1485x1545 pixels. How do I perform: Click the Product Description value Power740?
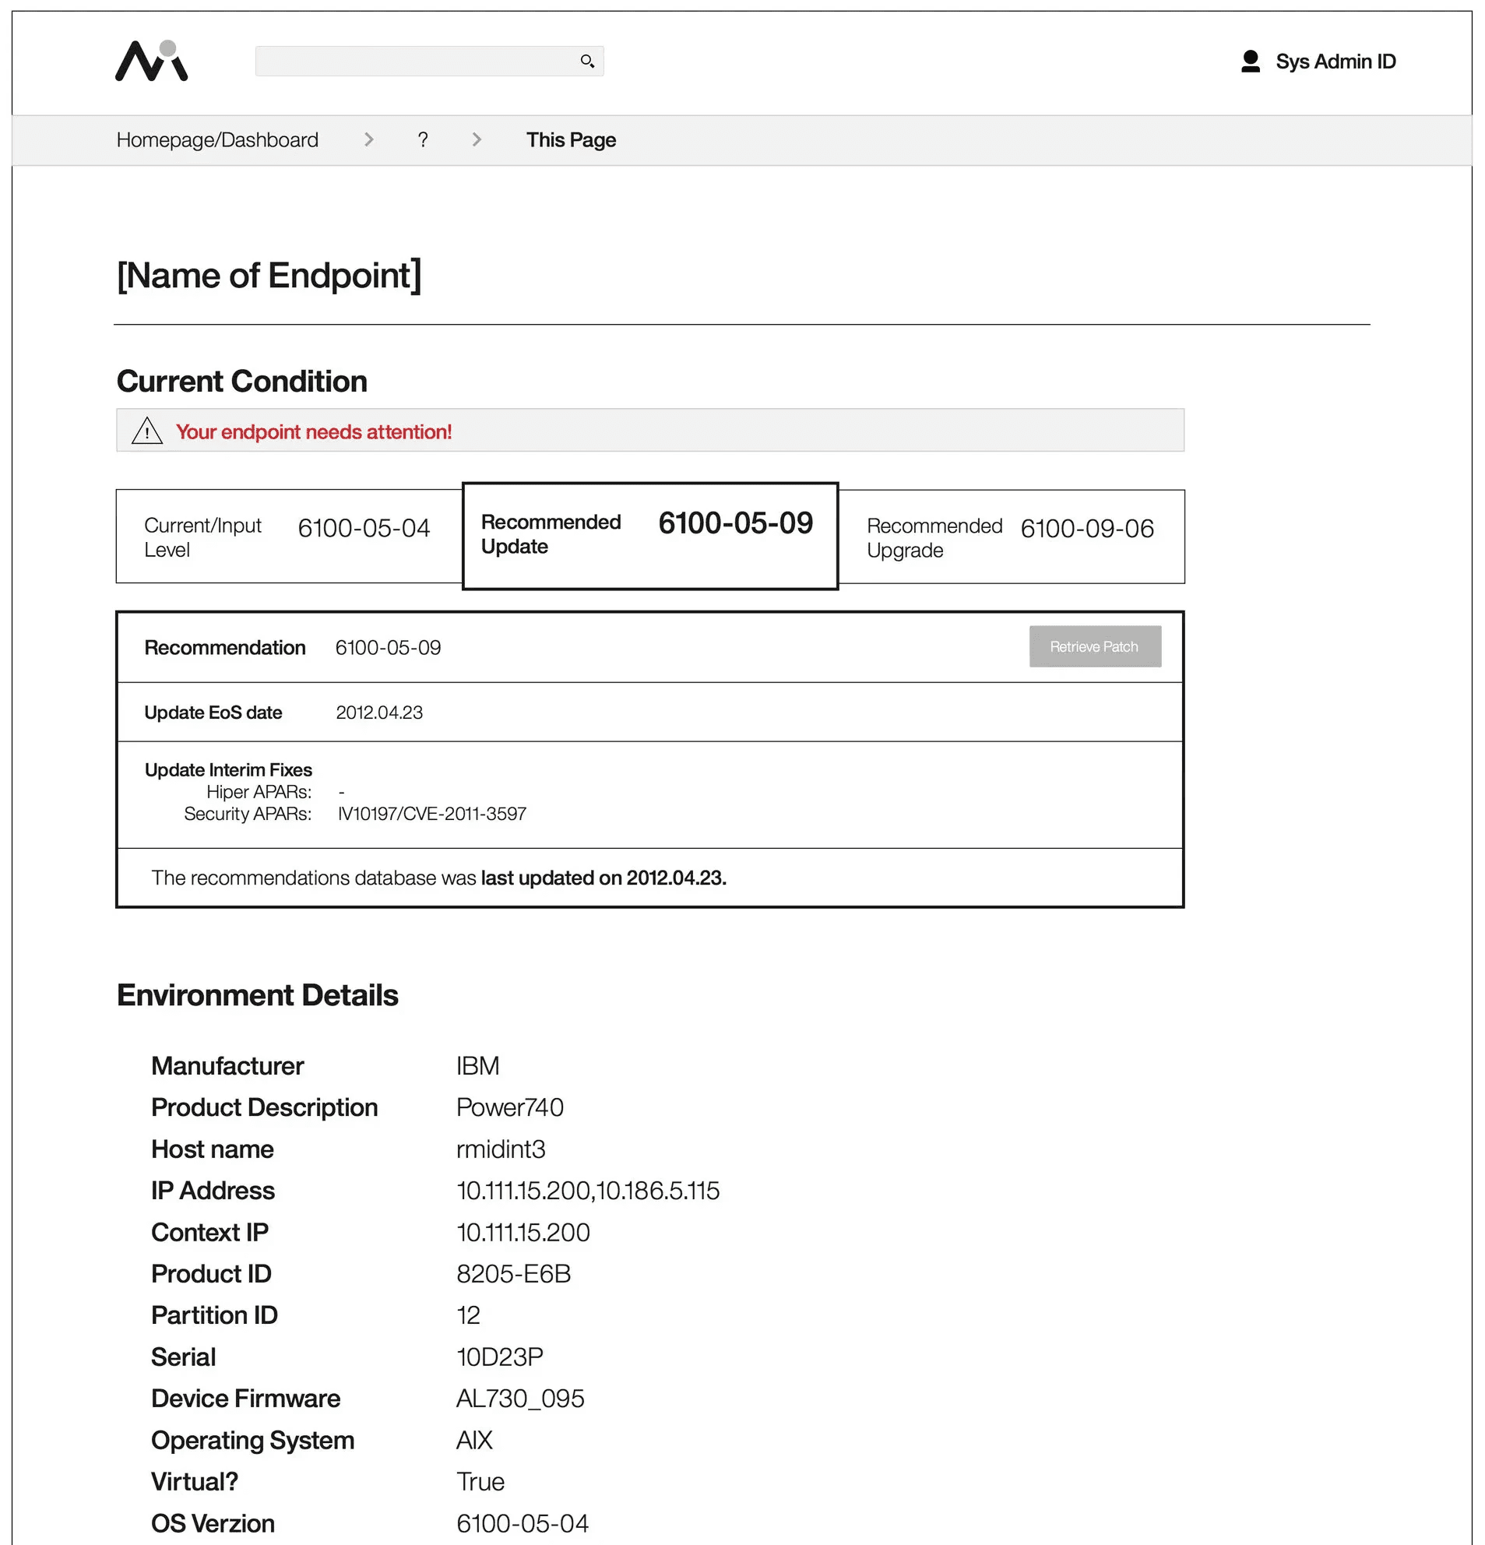point(510,1107)
